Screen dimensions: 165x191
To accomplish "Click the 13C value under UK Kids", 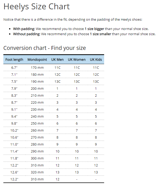I will point(96,82).
